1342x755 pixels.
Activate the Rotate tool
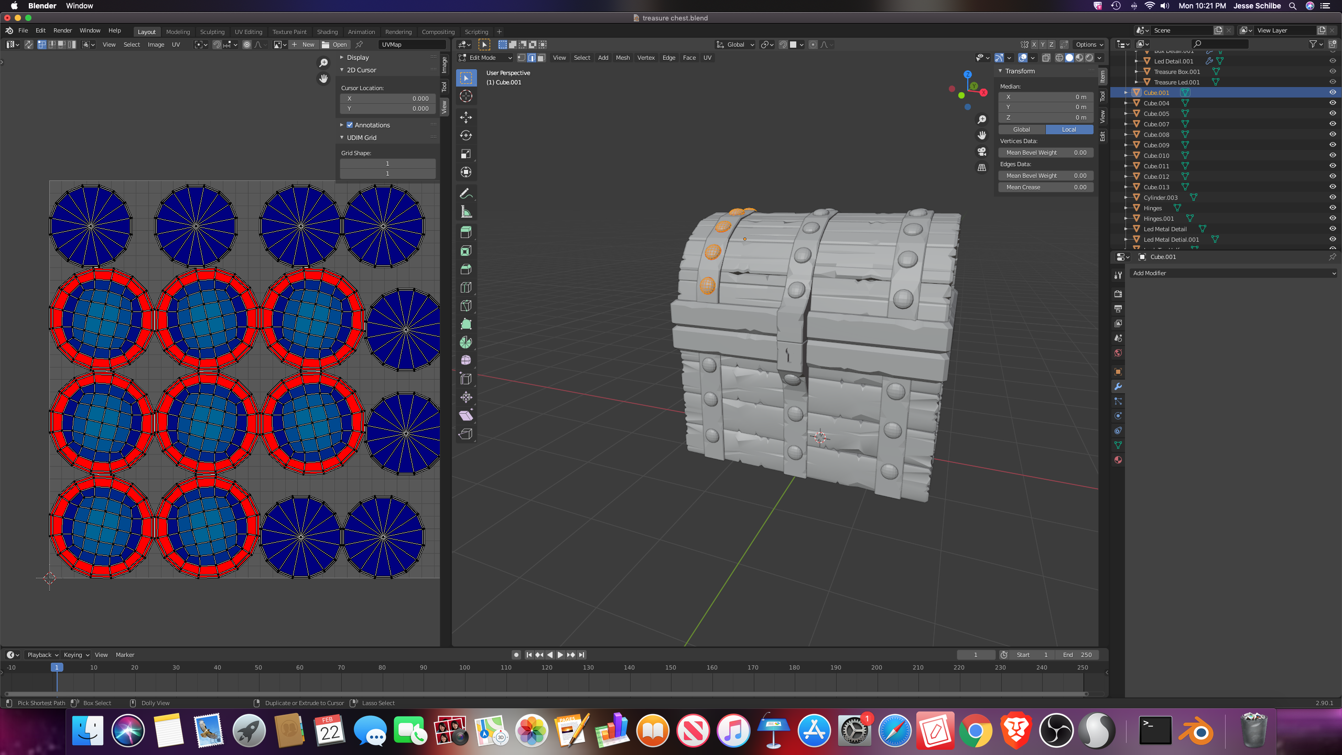[466, 135]
